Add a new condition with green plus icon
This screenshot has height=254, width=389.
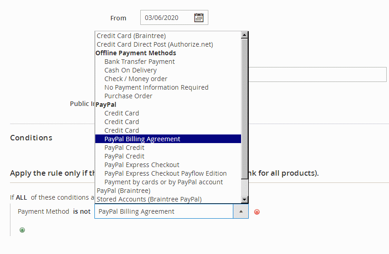pyautogui.click(x=22, y=230)
